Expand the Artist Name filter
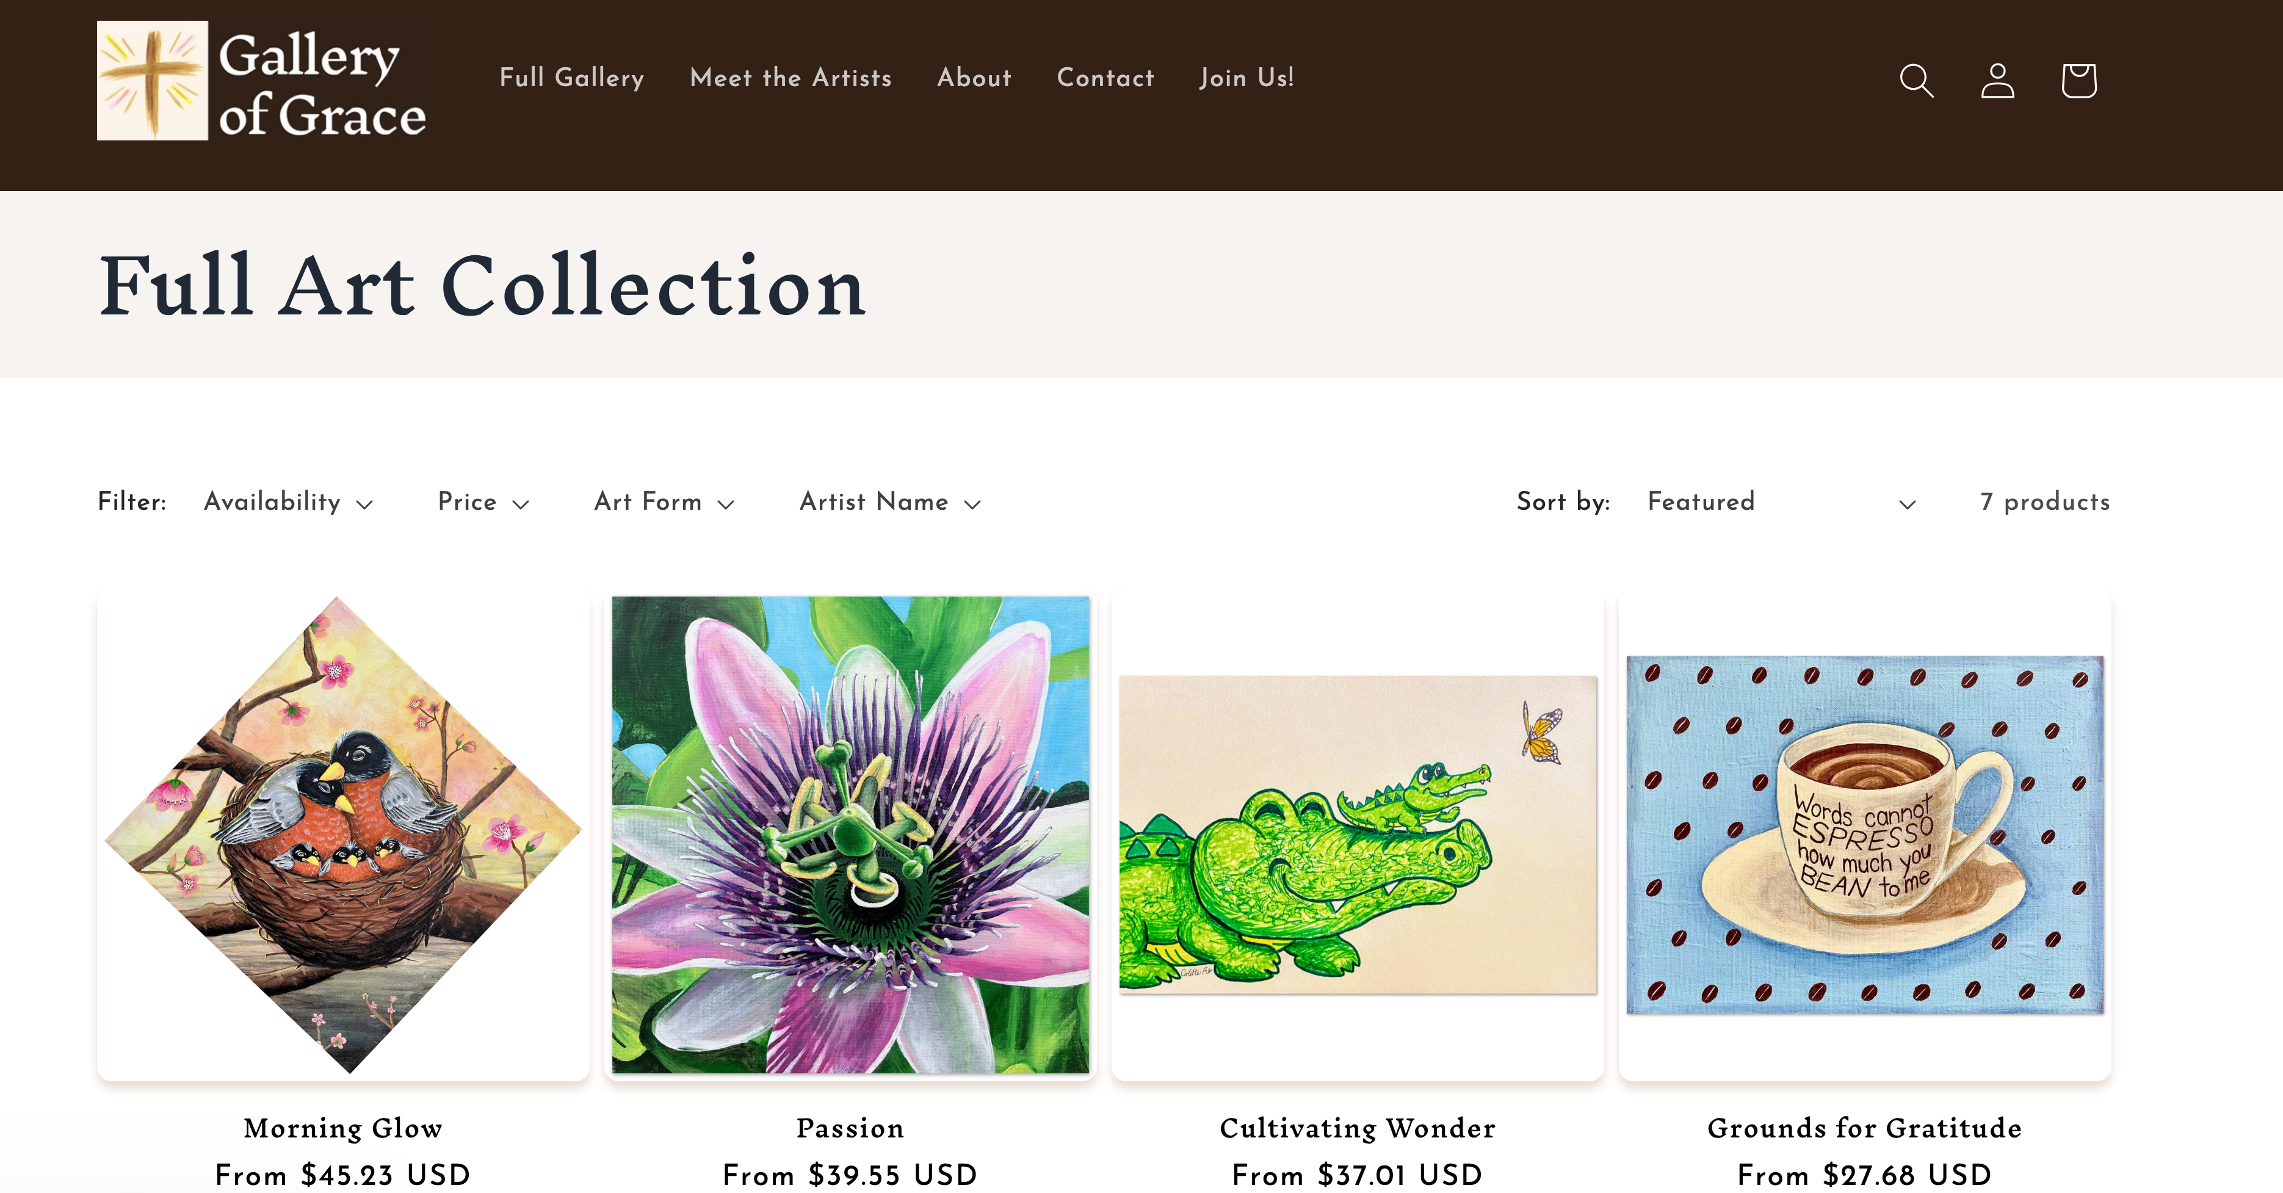This screenshot has height=1193, width=2283. pyautogui.click(x=890, y=502)
